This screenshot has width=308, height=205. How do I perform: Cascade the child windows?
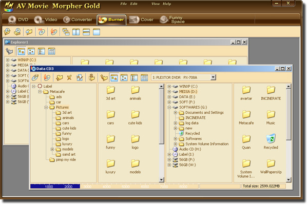66,32
